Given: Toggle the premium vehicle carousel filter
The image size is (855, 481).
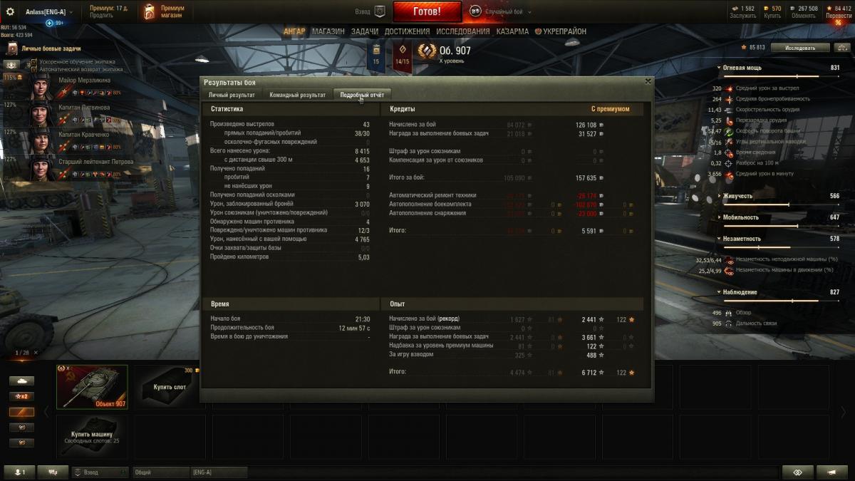Looking at the screenshot, I should point(21,412).
